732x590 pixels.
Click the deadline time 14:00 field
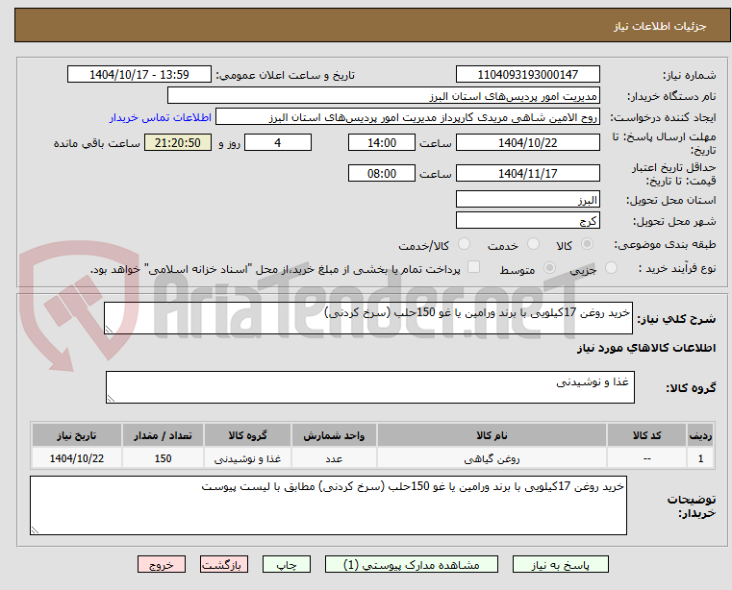[382, 143]
